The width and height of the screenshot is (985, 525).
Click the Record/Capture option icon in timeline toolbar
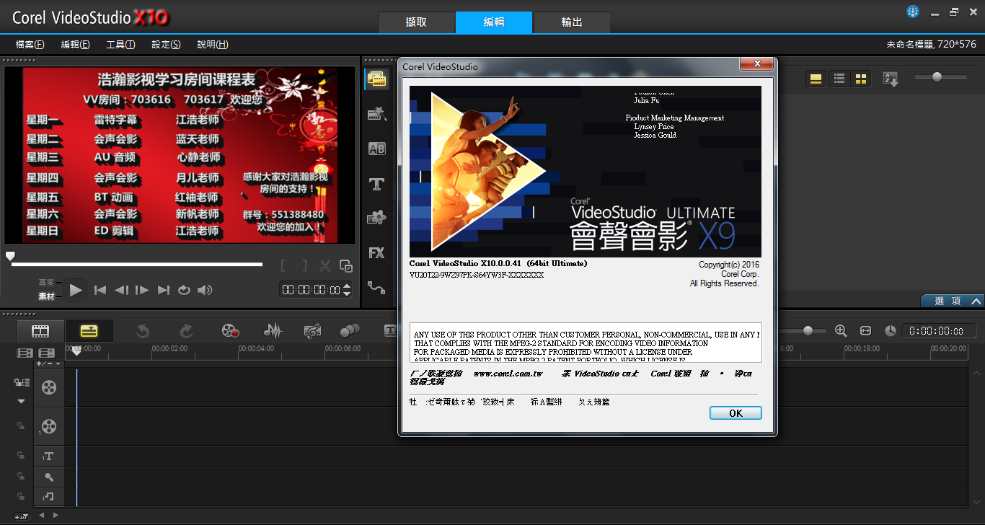pyautogui.click(x=230, y=331)
